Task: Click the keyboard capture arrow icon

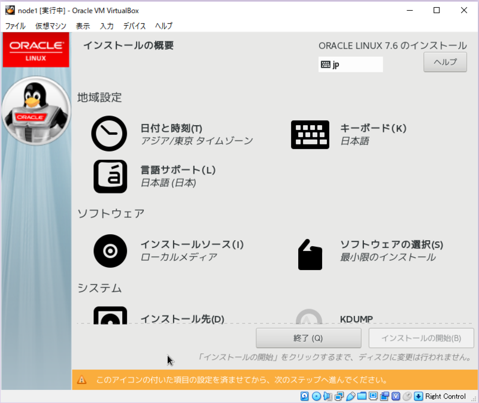Action: 418,396
